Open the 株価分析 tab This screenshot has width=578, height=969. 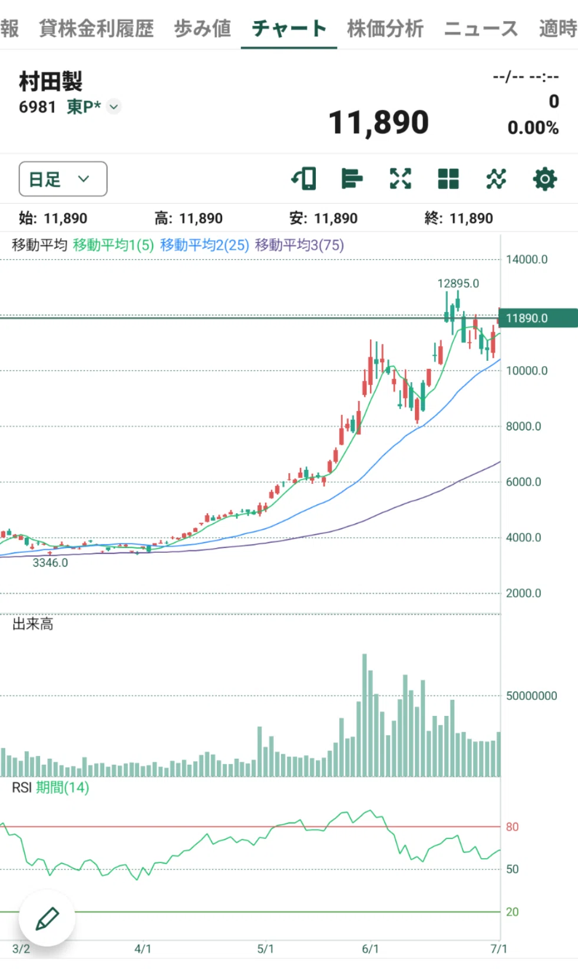(x=385, y=28)
